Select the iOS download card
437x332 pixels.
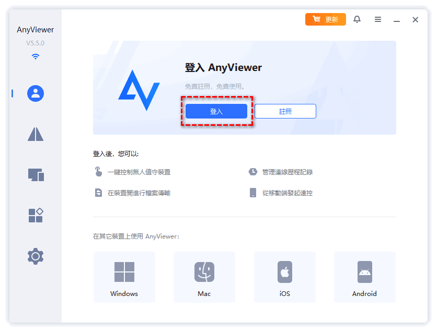[x=285, y=277]
